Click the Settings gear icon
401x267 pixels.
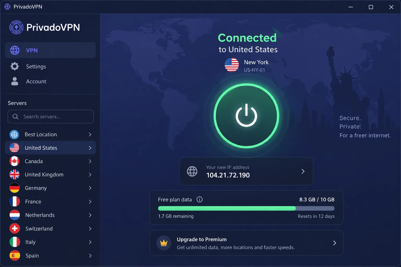click(15, 66)
